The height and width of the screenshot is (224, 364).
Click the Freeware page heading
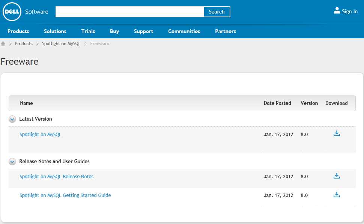20,62
